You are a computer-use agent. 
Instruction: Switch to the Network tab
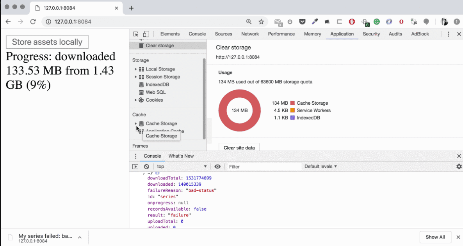pyautogui.click(x=250, y=34)
